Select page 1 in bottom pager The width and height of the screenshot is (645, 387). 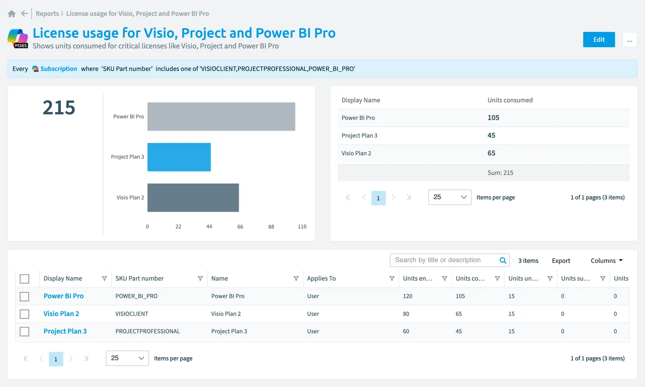56,359
